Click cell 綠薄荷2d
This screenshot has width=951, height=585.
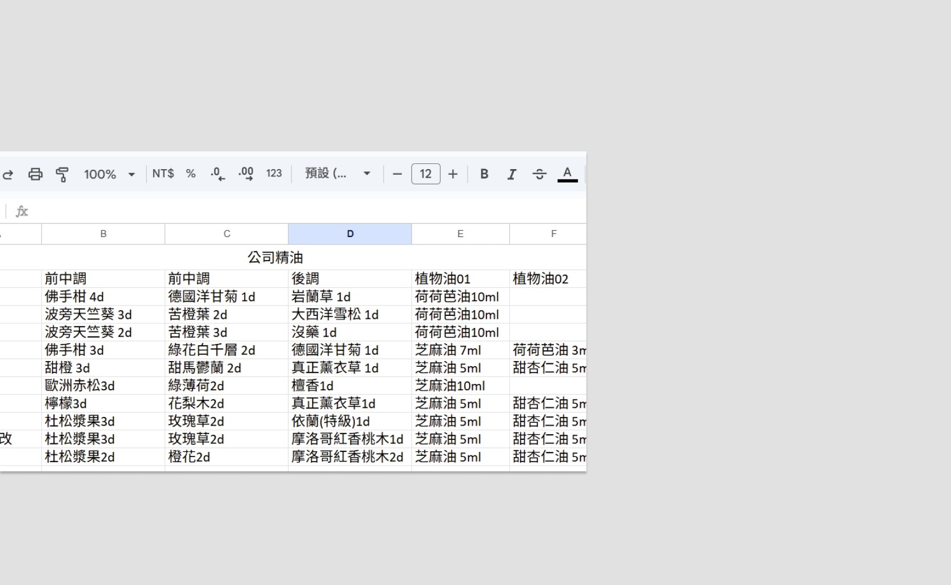click(227, 386)
